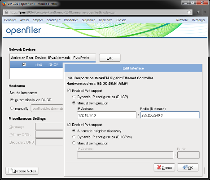Image resolution: width=210 pixels, height=180 pixels.
Task: Toggle Enable IPv4 support checkbox
Action: pyautogui.click(x=69, y=90)
